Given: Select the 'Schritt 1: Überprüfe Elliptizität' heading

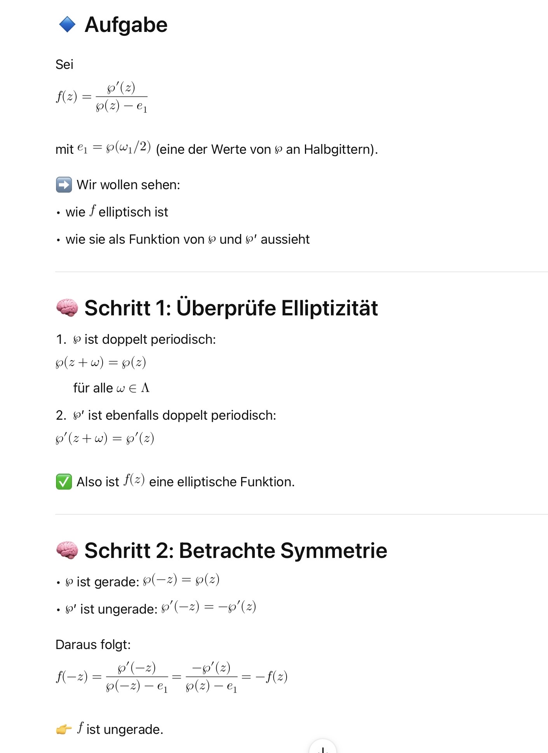Looking at the screenshot, I should pos(231,308).
